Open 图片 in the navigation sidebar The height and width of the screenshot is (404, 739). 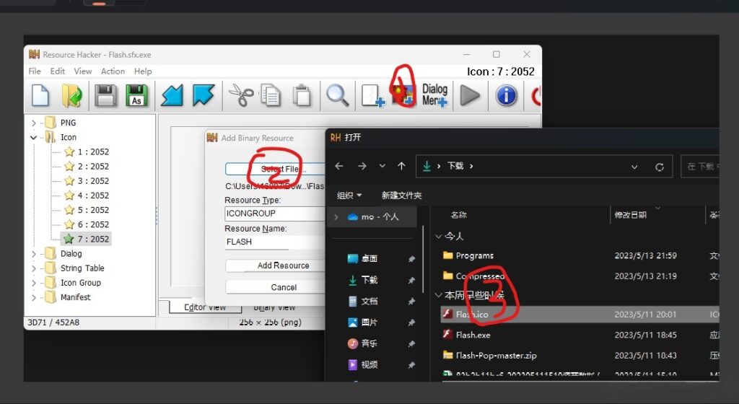pos(362,322)
